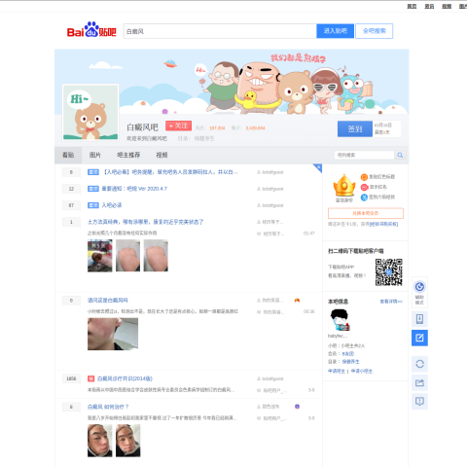
Task: Click the 申请吧主 link
Action: pos(337,371)
